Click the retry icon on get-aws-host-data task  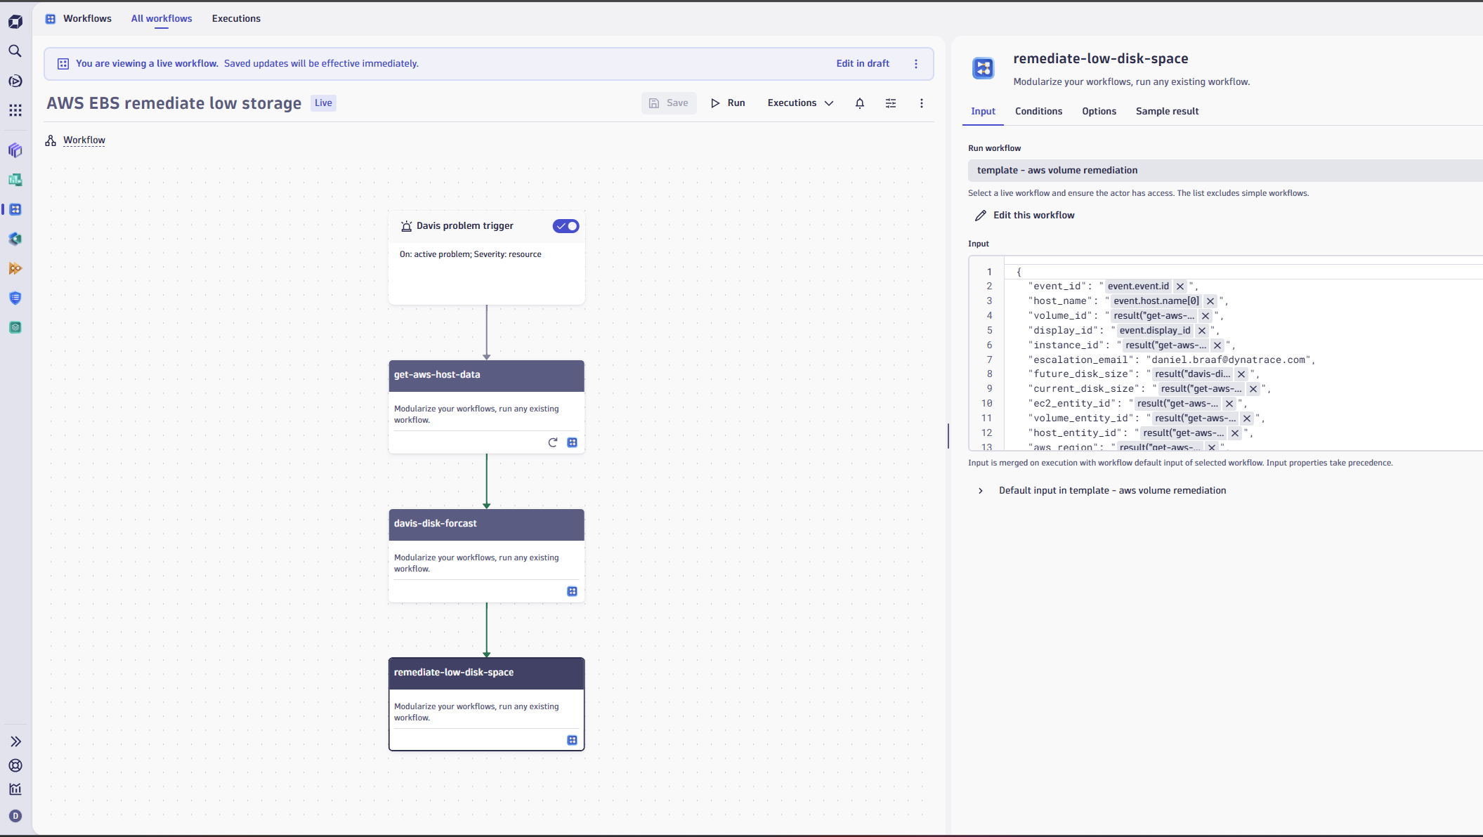click(552, 442)
